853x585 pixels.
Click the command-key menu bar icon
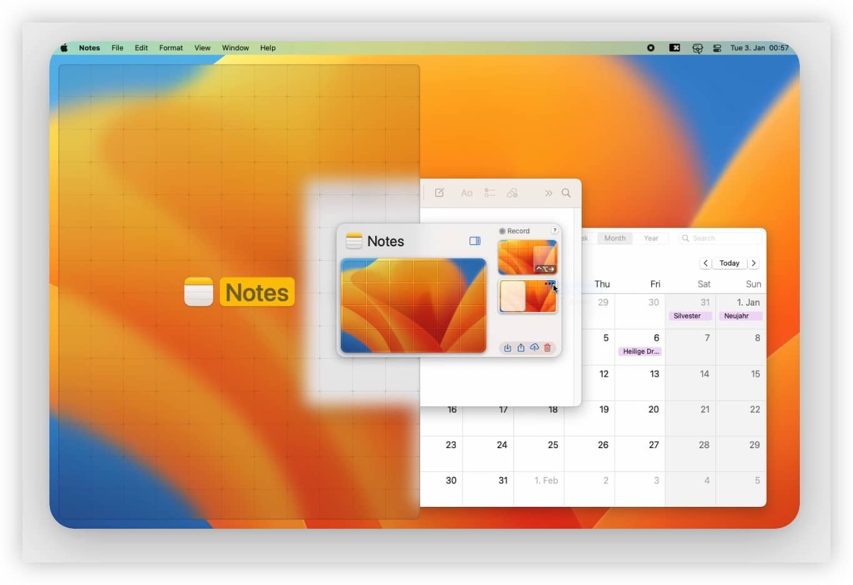pyautogui.click(x=674, y=47)
